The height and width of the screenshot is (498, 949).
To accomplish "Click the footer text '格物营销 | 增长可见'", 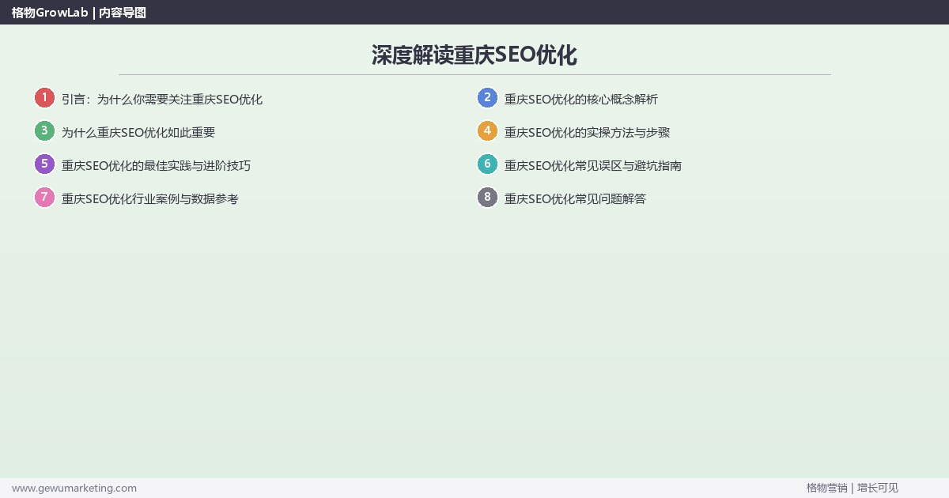I will (x=853, y=488).
